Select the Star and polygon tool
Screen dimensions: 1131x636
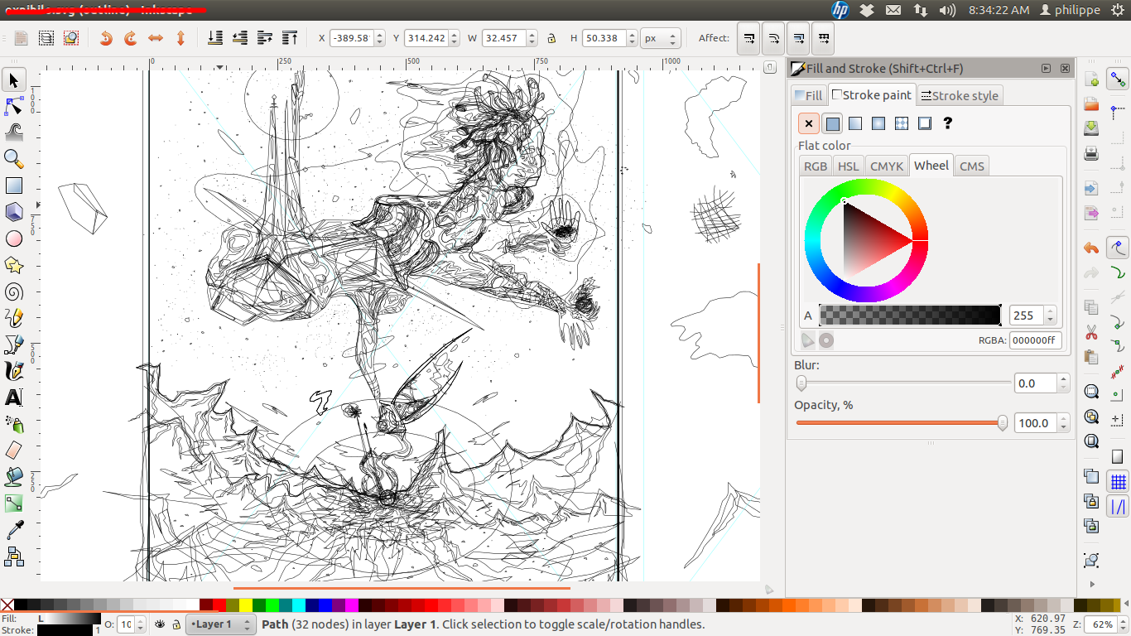coord(13,265)
